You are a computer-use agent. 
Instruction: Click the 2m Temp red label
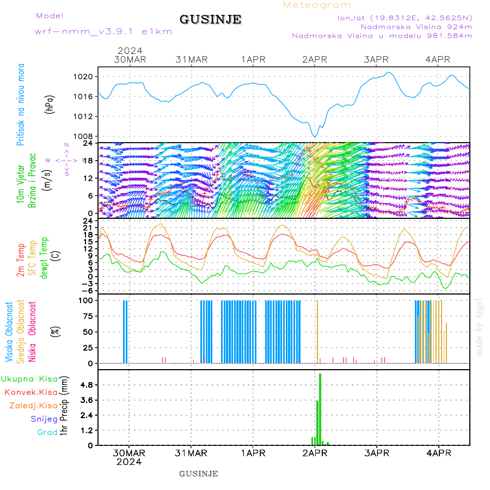point(20,260)
